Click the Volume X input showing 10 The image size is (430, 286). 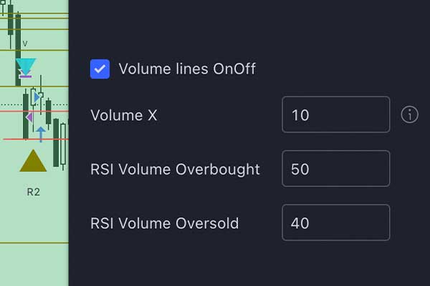point(335,114)
